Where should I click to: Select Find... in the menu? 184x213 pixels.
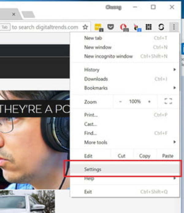coord(125,133)
